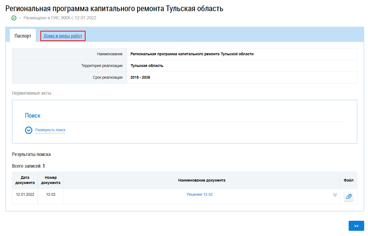Click the 2019 - 2036 implementation period value
368x236 pixels.
click(x=140, y=77)
